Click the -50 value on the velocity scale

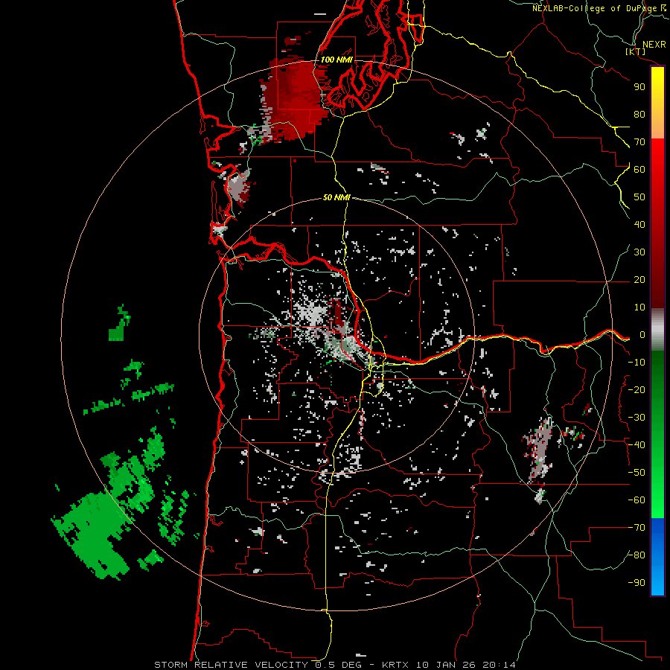(x=636, y=473)
